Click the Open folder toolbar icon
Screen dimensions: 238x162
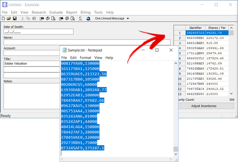pos(9,18)
